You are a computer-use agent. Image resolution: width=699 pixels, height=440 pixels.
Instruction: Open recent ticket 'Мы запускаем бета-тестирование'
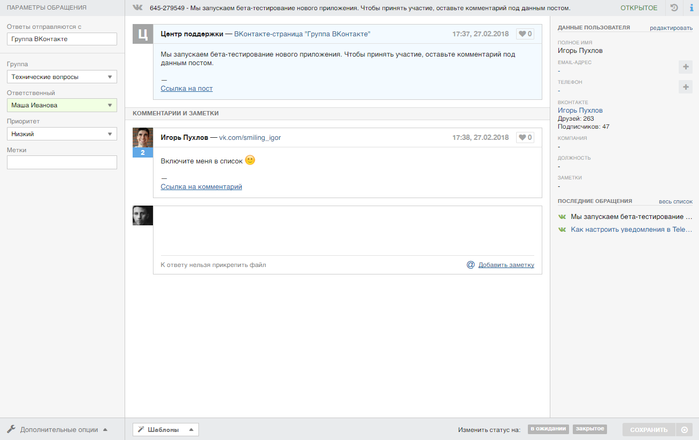point(632,217)
